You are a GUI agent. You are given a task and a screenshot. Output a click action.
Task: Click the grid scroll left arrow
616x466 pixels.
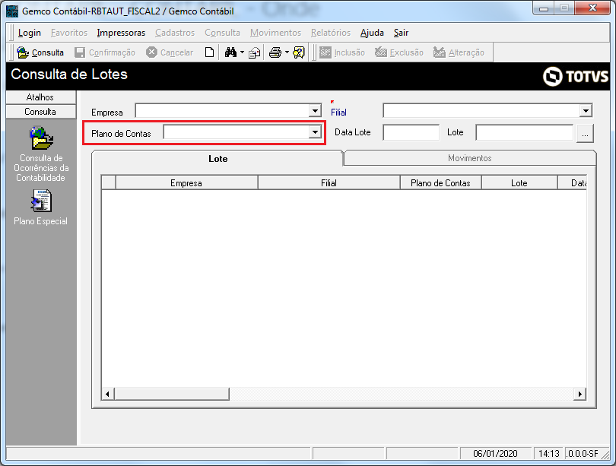point(108,394)
